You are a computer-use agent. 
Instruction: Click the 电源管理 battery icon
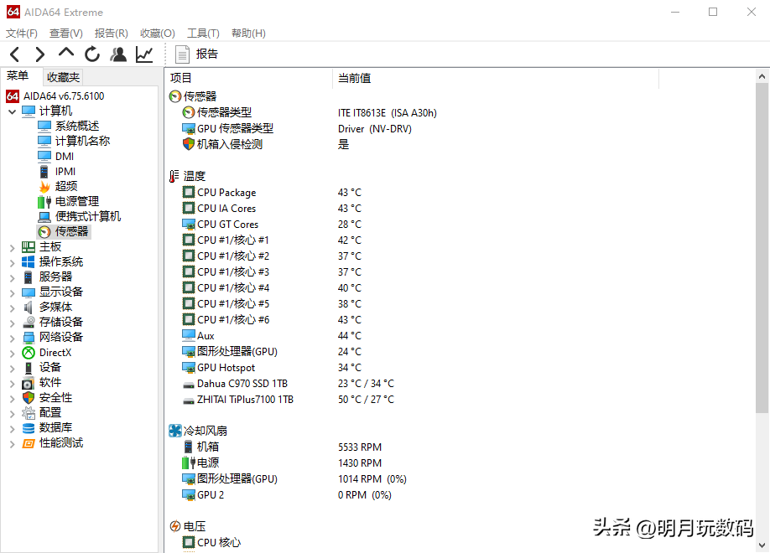[44, 202]
